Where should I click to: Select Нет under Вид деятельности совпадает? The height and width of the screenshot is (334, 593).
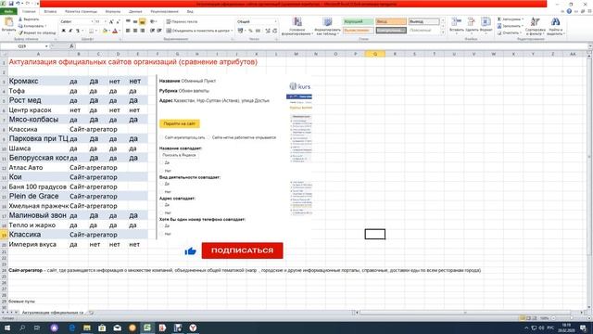click(x=162, y=192)
